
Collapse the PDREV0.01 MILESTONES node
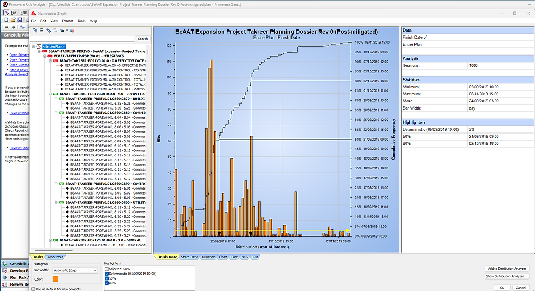(45, 56)
